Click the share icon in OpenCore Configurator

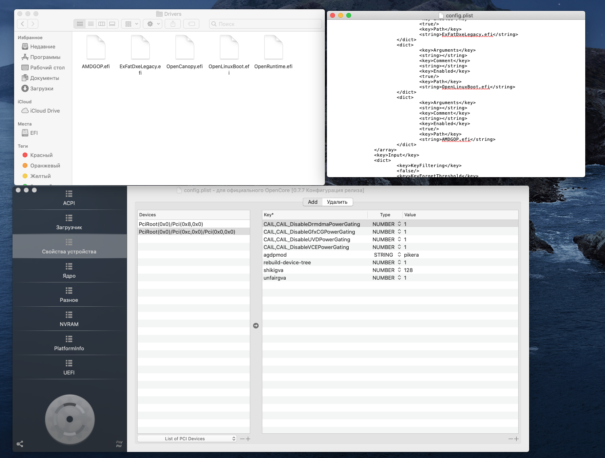click(20, 444)
